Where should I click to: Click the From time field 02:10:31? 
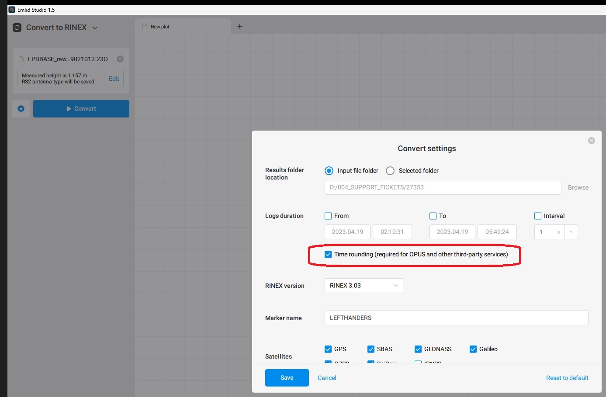tap(392, 232)
